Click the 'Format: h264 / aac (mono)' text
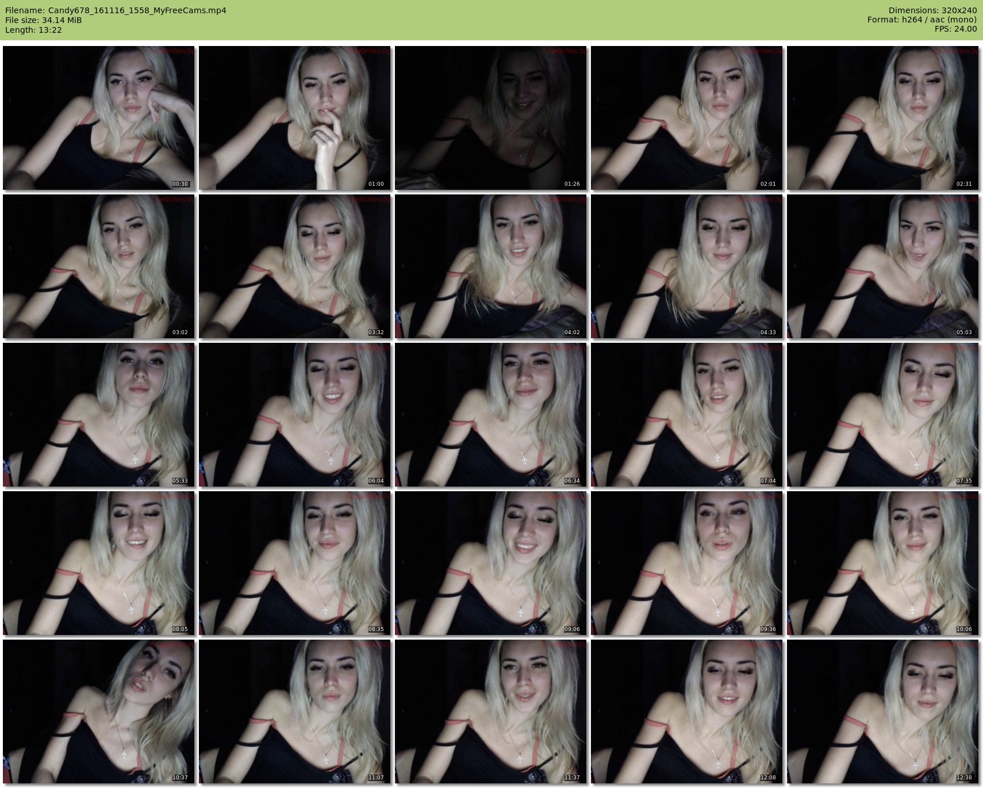983x788 pixels. (922, 20)
